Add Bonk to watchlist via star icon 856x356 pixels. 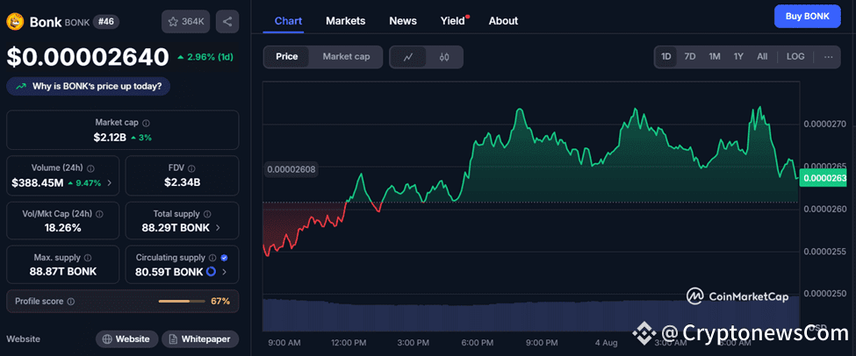pyautogui.click(x=173, y=22)
